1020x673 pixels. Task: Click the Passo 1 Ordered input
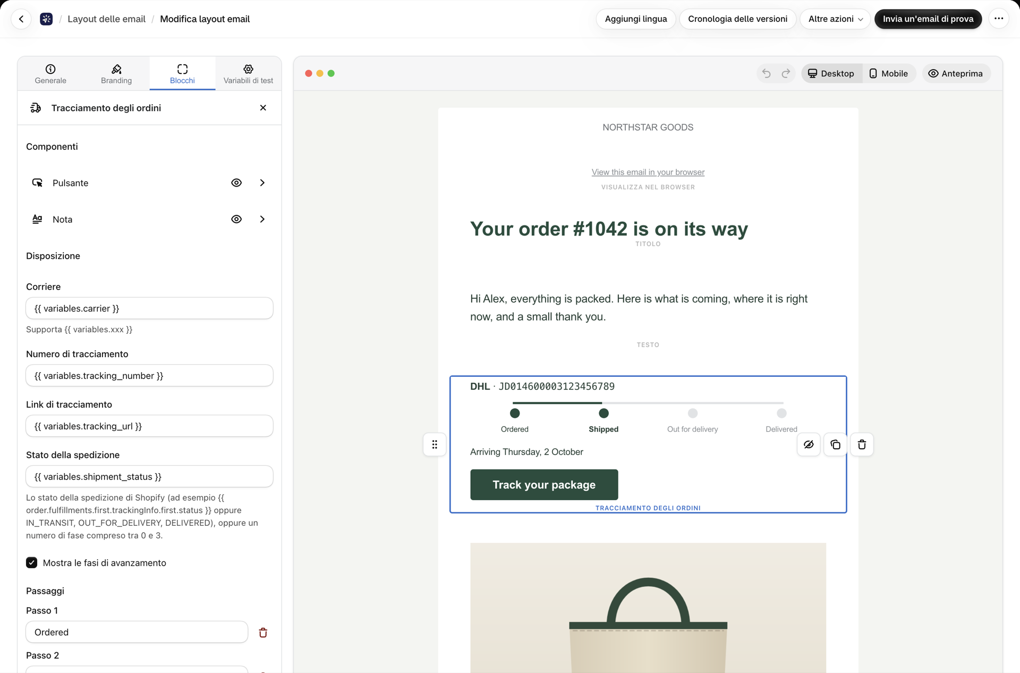(x=137, y=633)
